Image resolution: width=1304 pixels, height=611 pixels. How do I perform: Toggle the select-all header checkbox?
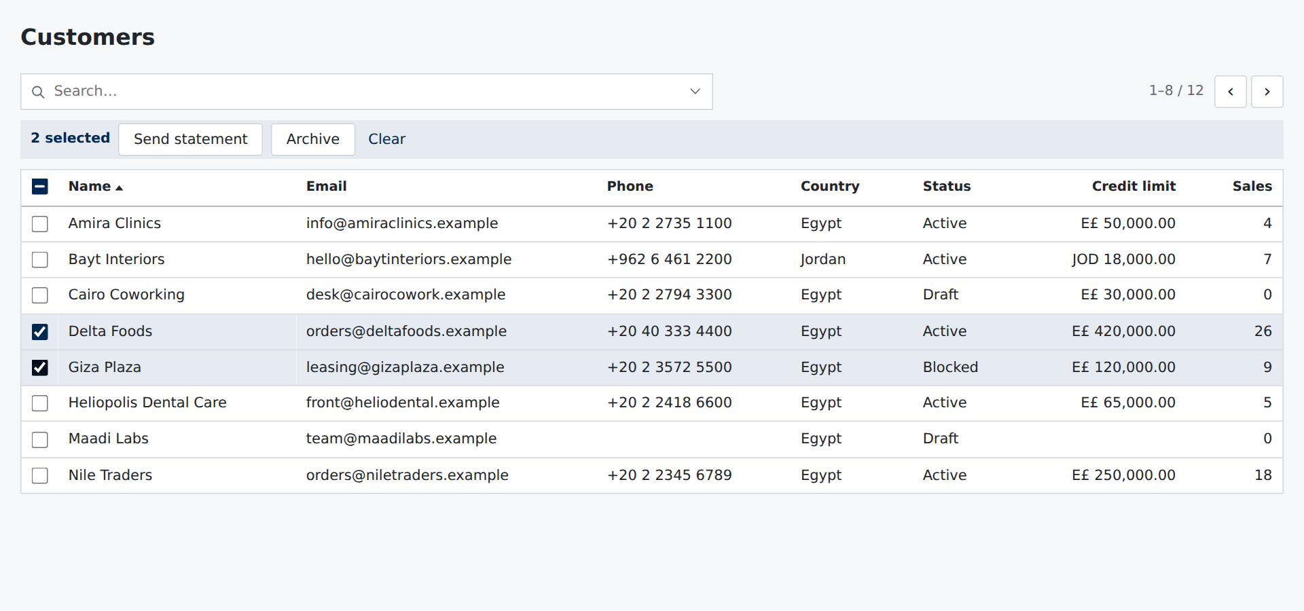click(x=40, y=187)
